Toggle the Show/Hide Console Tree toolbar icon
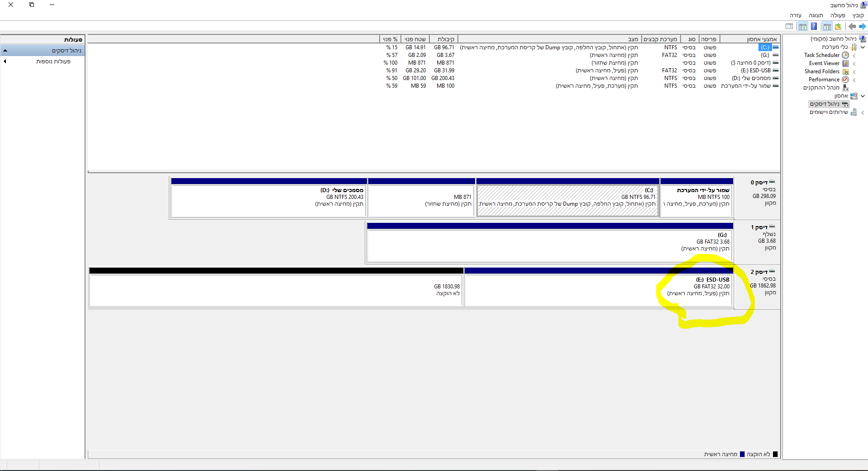Viewport: 868px width, 471px height. point(827,26)
